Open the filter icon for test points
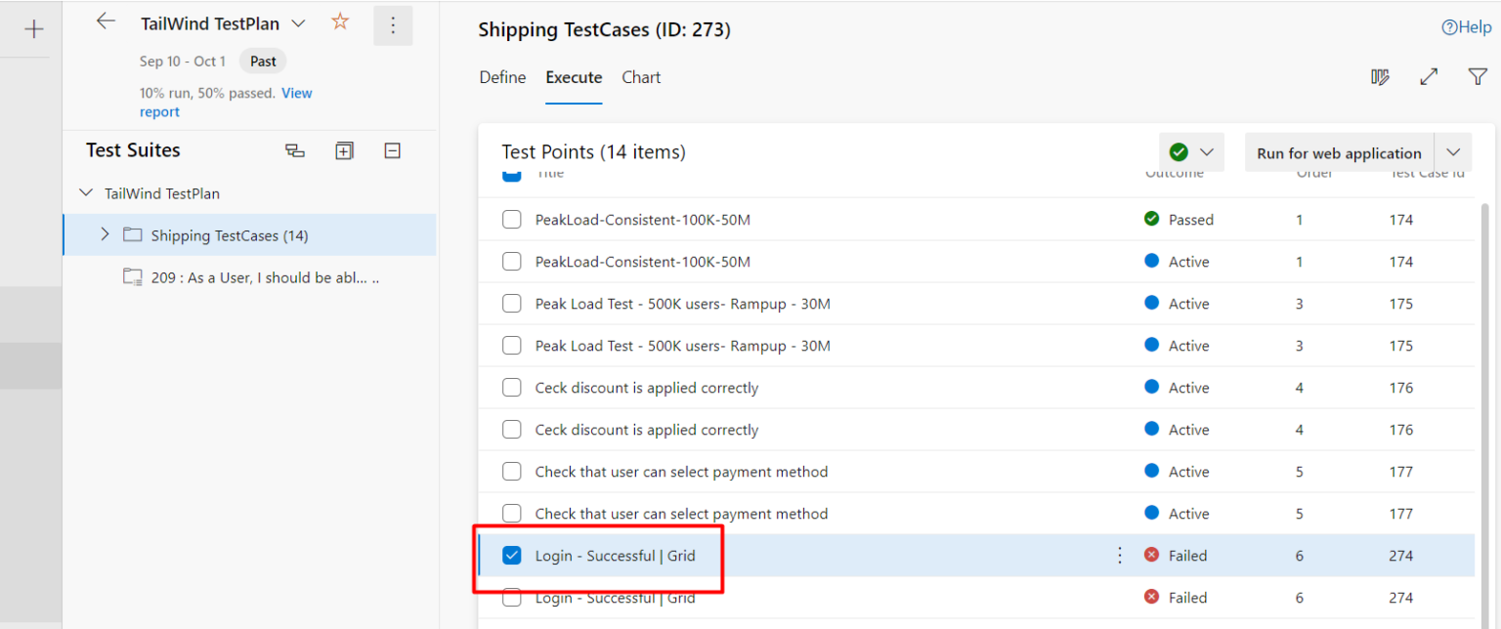The height and width of the screenshot is (629, 1501). click(x=1476, y=76)
